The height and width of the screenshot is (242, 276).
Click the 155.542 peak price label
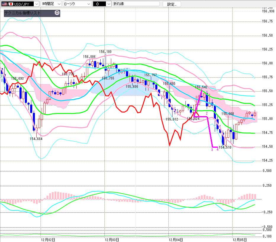[x=201, y=87]
